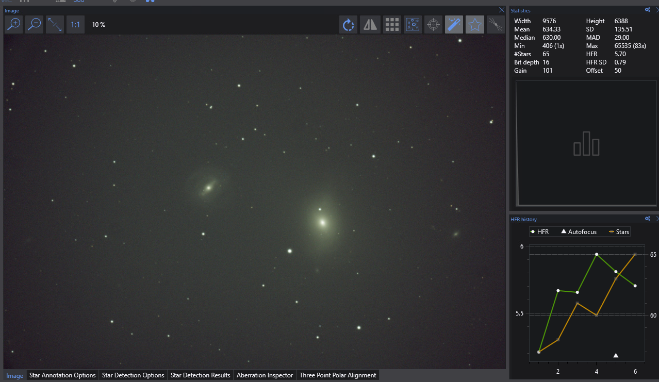
Task: Open Three Point Polar Alignment tab
Action: (x=338, y=375)
